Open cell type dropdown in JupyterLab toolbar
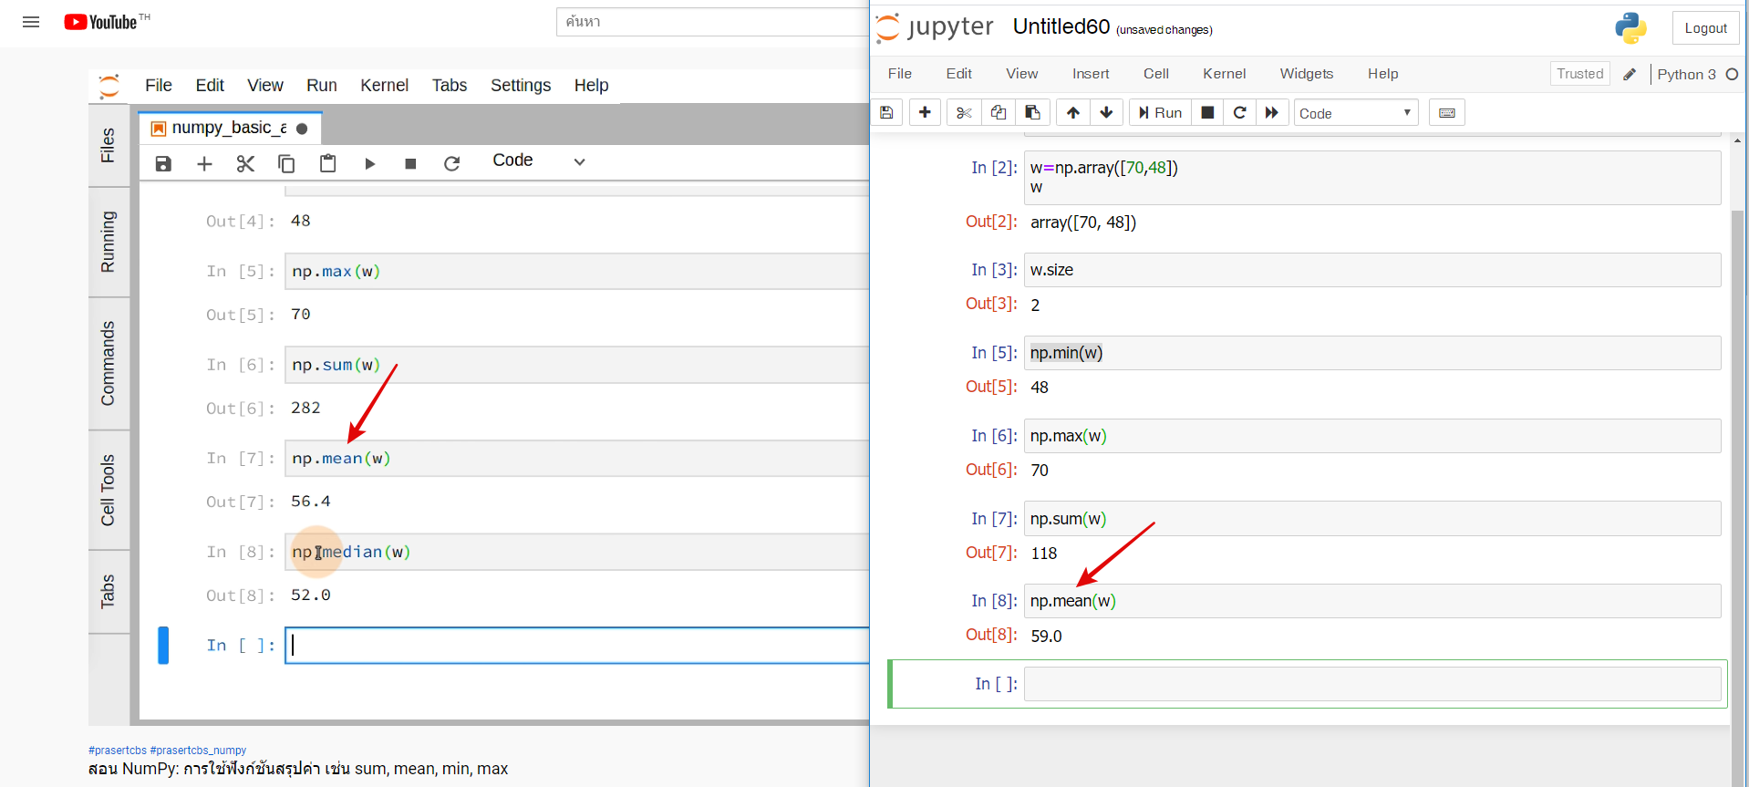This screenshot has width=1749, height=787. tap(538, 161)
